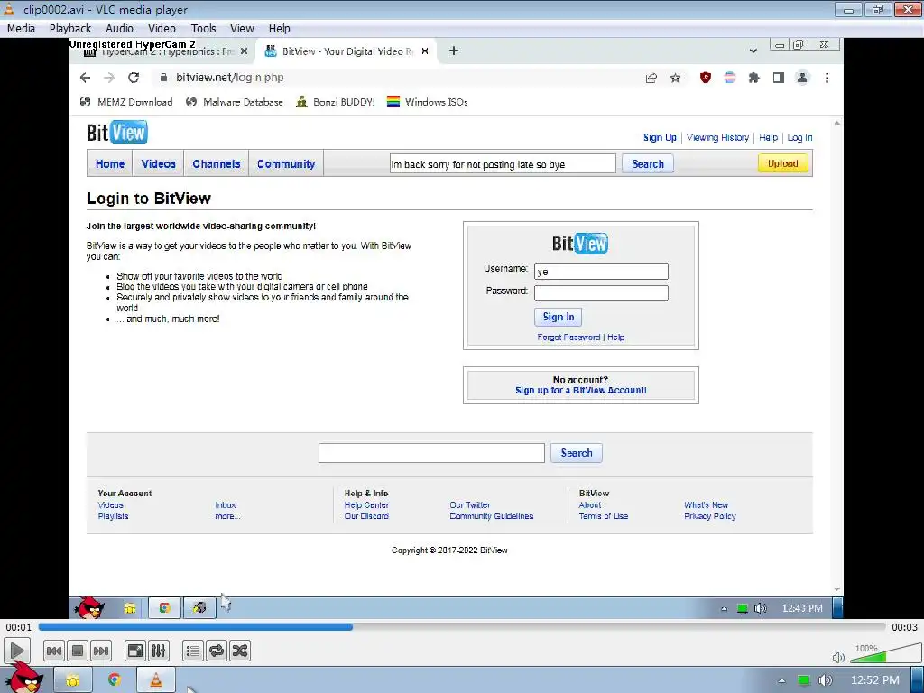The height and width of the screenshot is (693, 924).
Task: Open the Angry Birds start button
Action: click(23, 678)
